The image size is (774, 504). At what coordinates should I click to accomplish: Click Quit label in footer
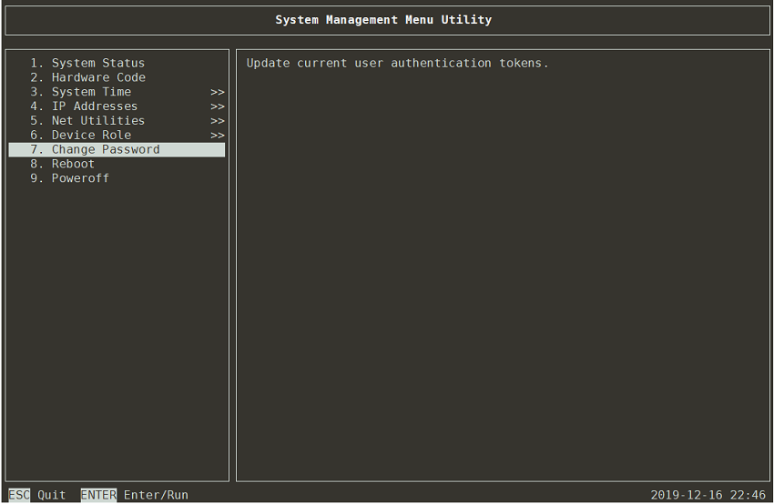52,495
